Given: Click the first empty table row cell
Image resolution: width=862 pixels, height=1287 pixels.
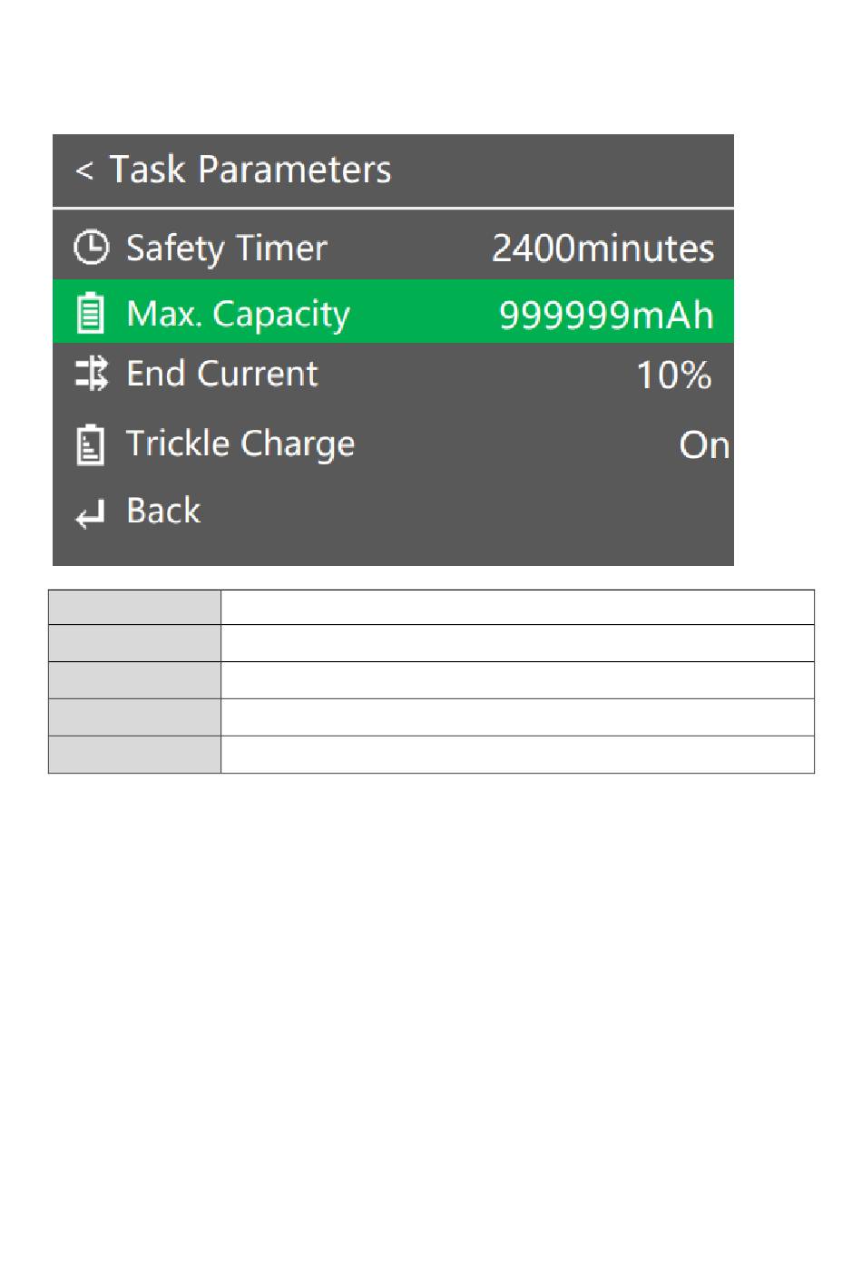Looking at the screenshot, I should 517,607.
